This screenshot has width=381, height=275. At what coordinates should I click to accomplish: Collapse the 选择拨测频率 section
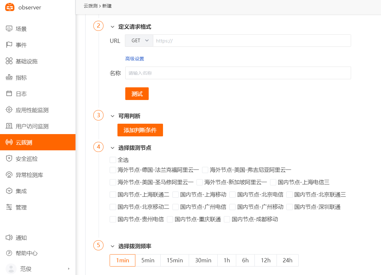click(113, 246)
